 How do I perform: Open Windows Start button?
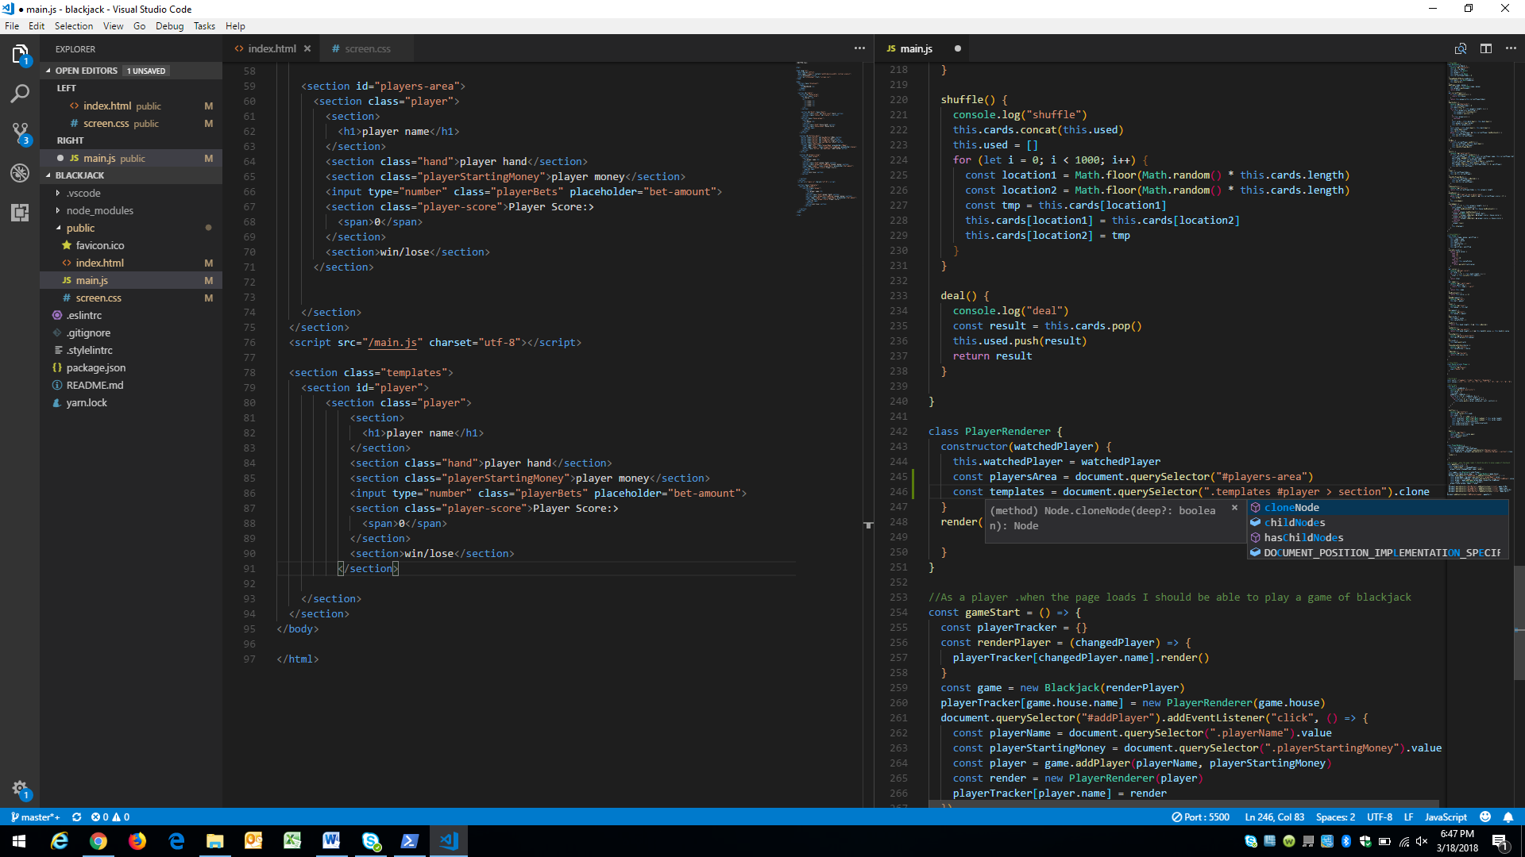(x=19, y=841)
